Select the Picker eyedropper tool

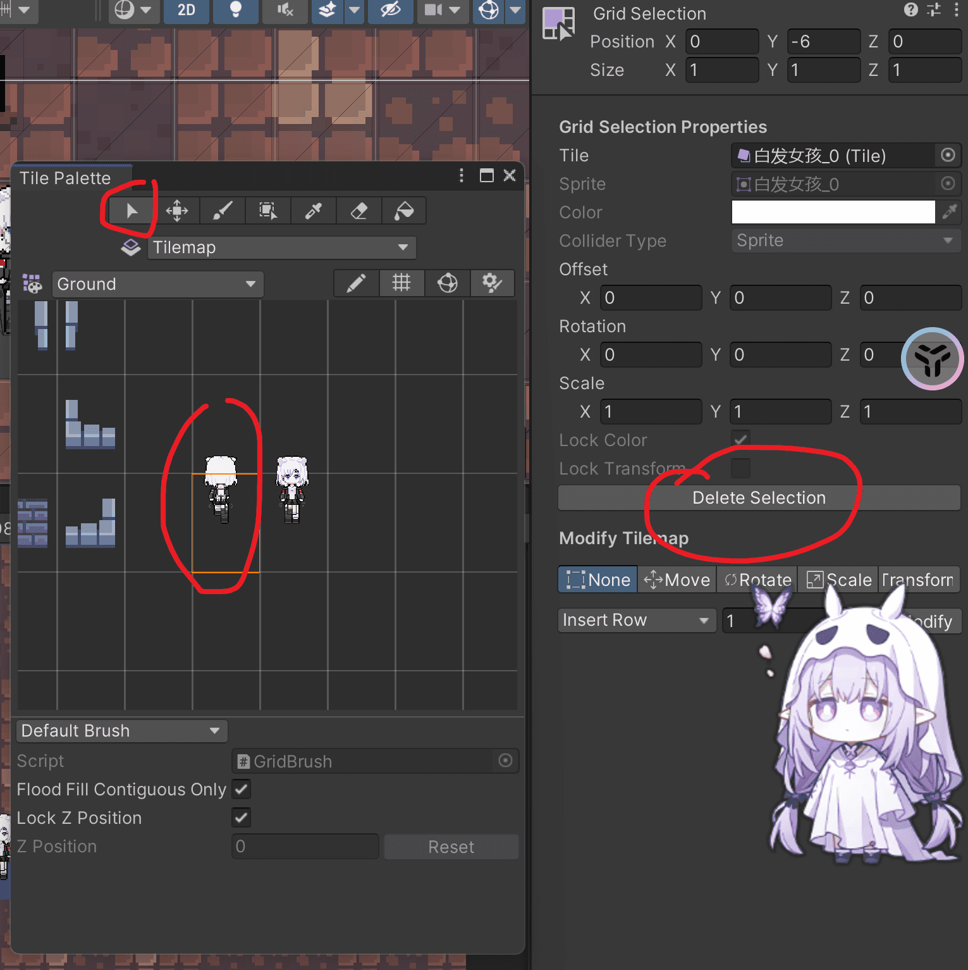314,211
